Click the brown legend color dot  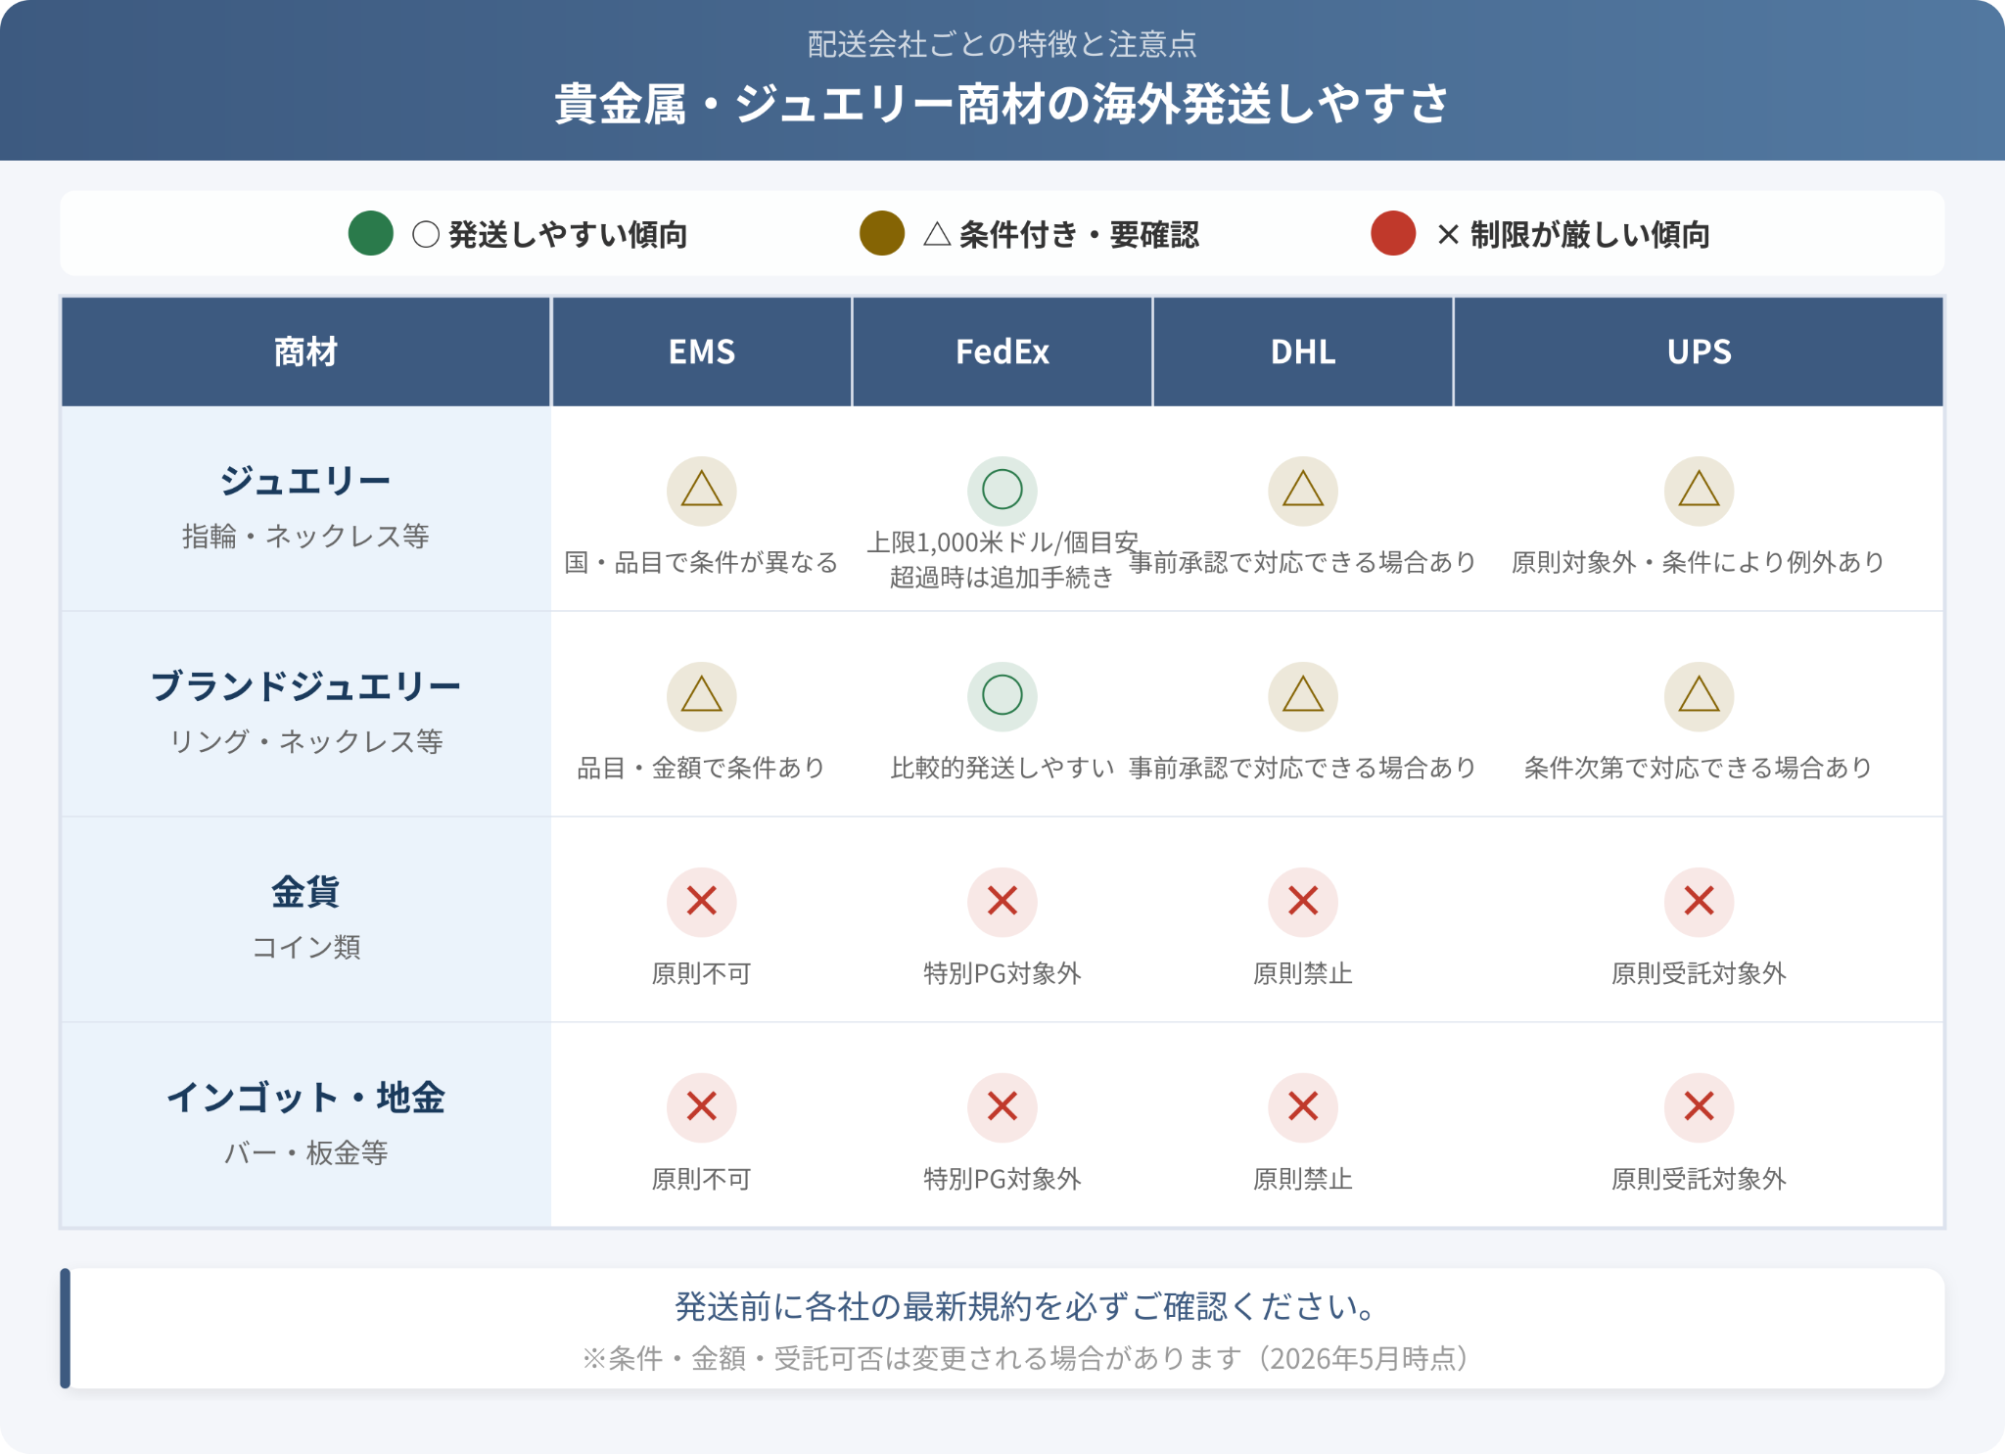[881, 233]
